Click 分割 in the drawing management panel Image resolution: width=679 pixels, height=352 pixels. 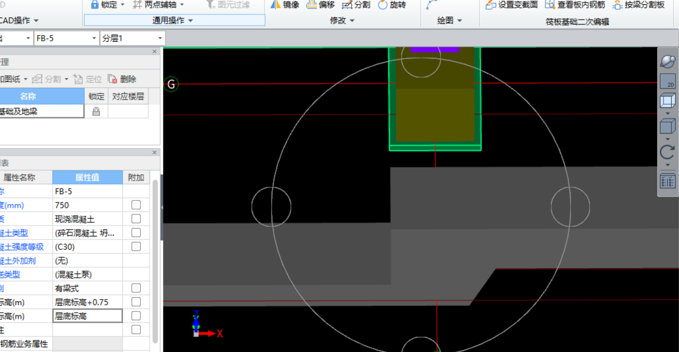point(47,79)
